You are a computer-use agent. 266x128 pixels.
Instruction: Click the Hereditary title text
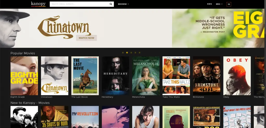(x=107, y=97)
